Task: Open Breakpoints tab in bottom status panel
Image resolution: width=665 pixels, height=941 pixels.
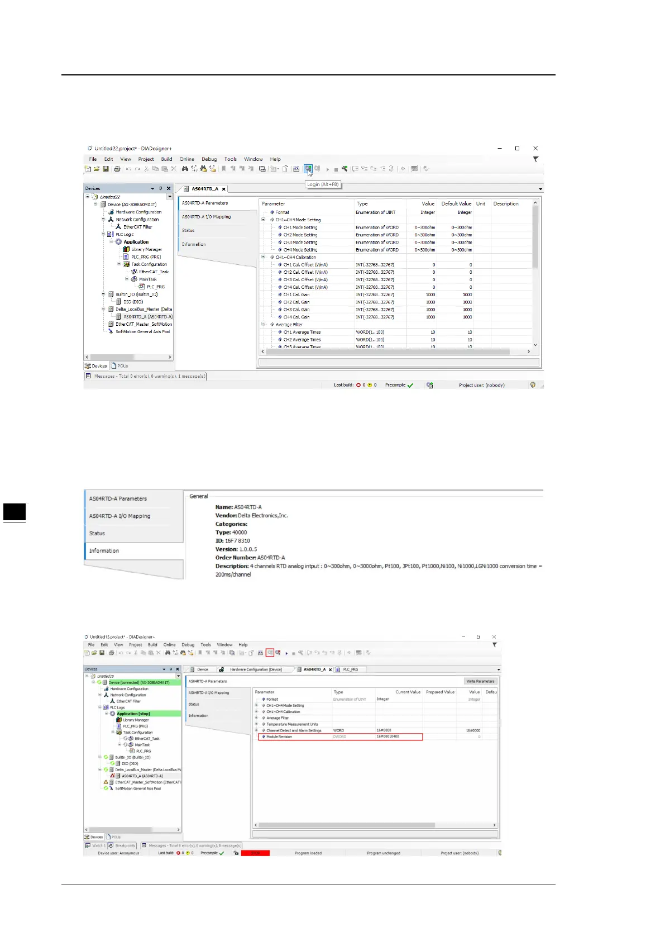Action: coord(125,845)
